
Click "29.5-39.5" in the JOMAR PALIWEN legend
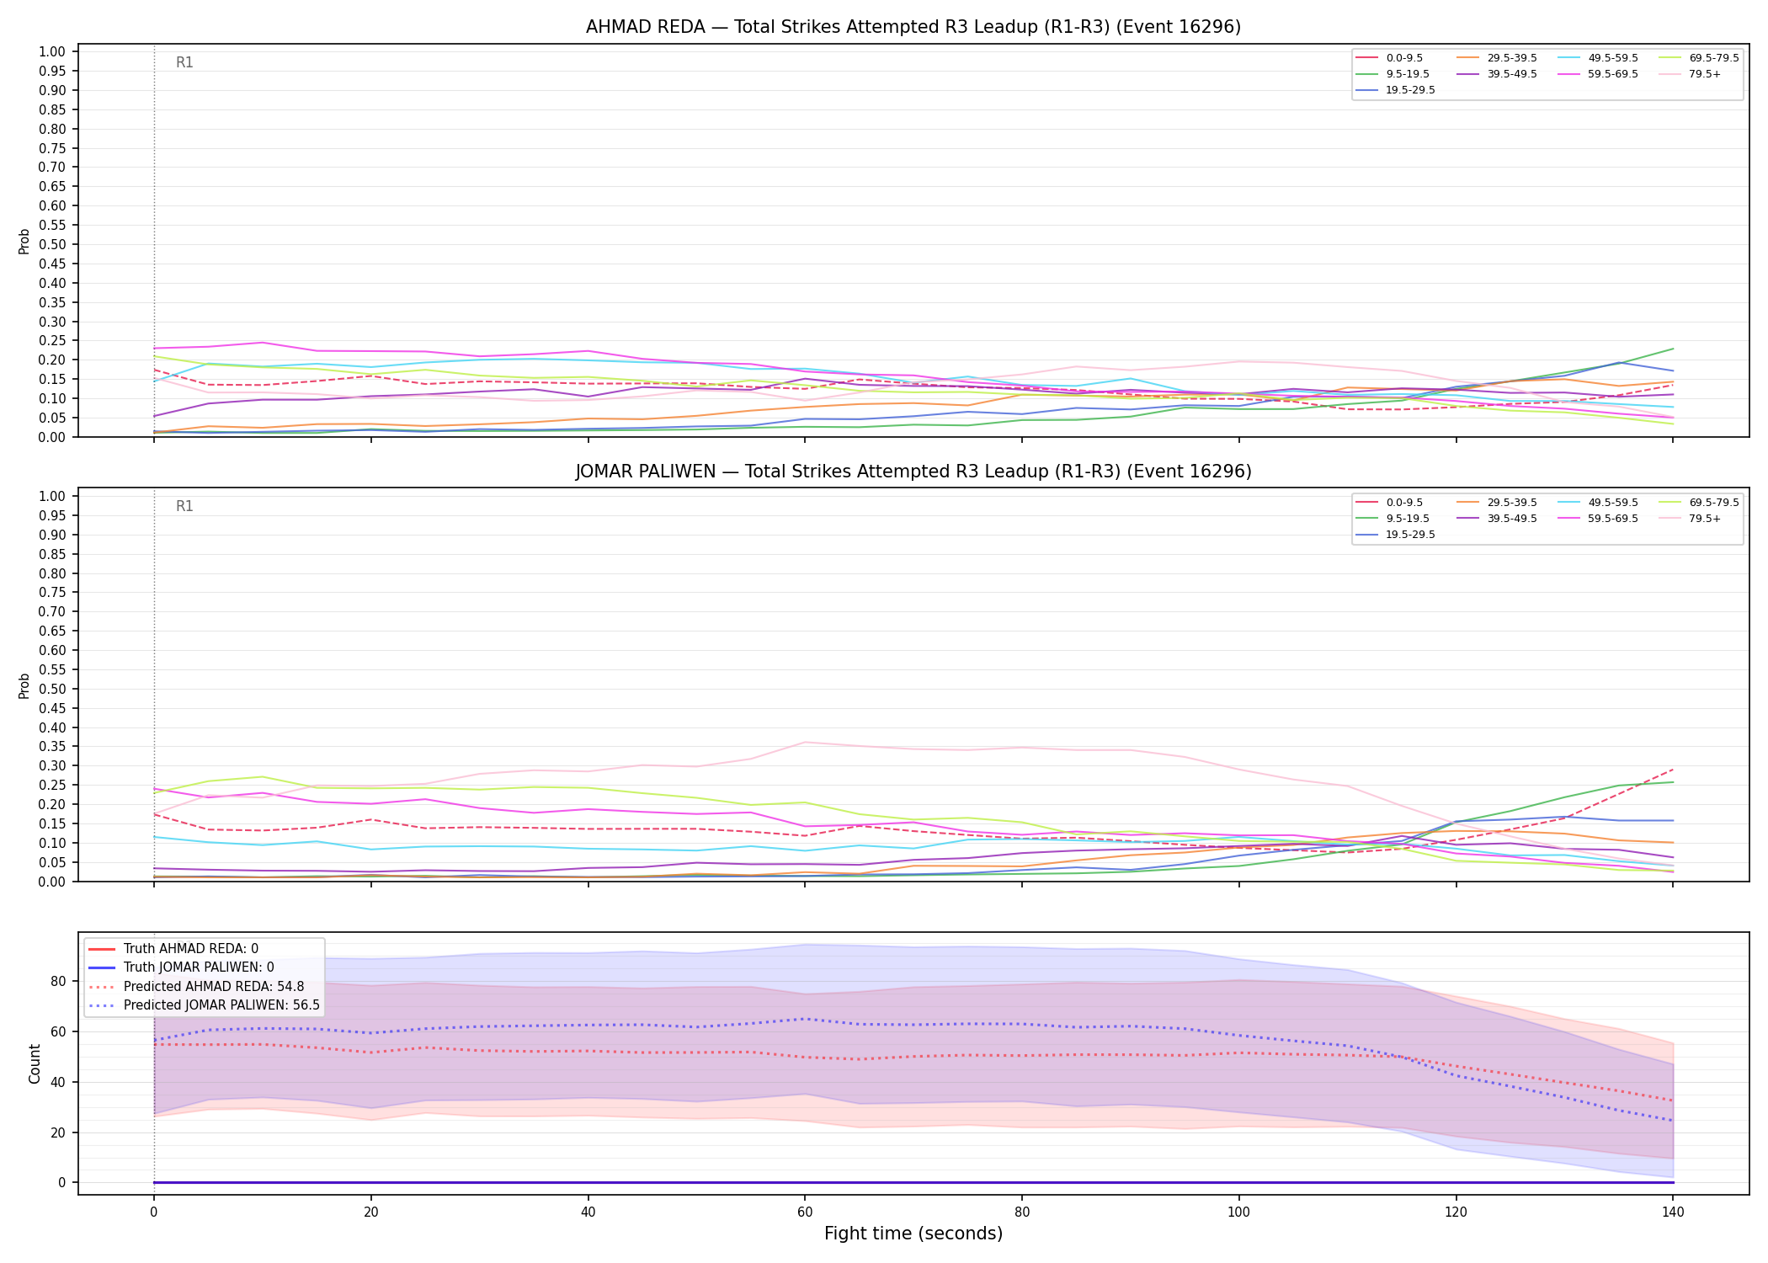click(x=1512, y=503)
